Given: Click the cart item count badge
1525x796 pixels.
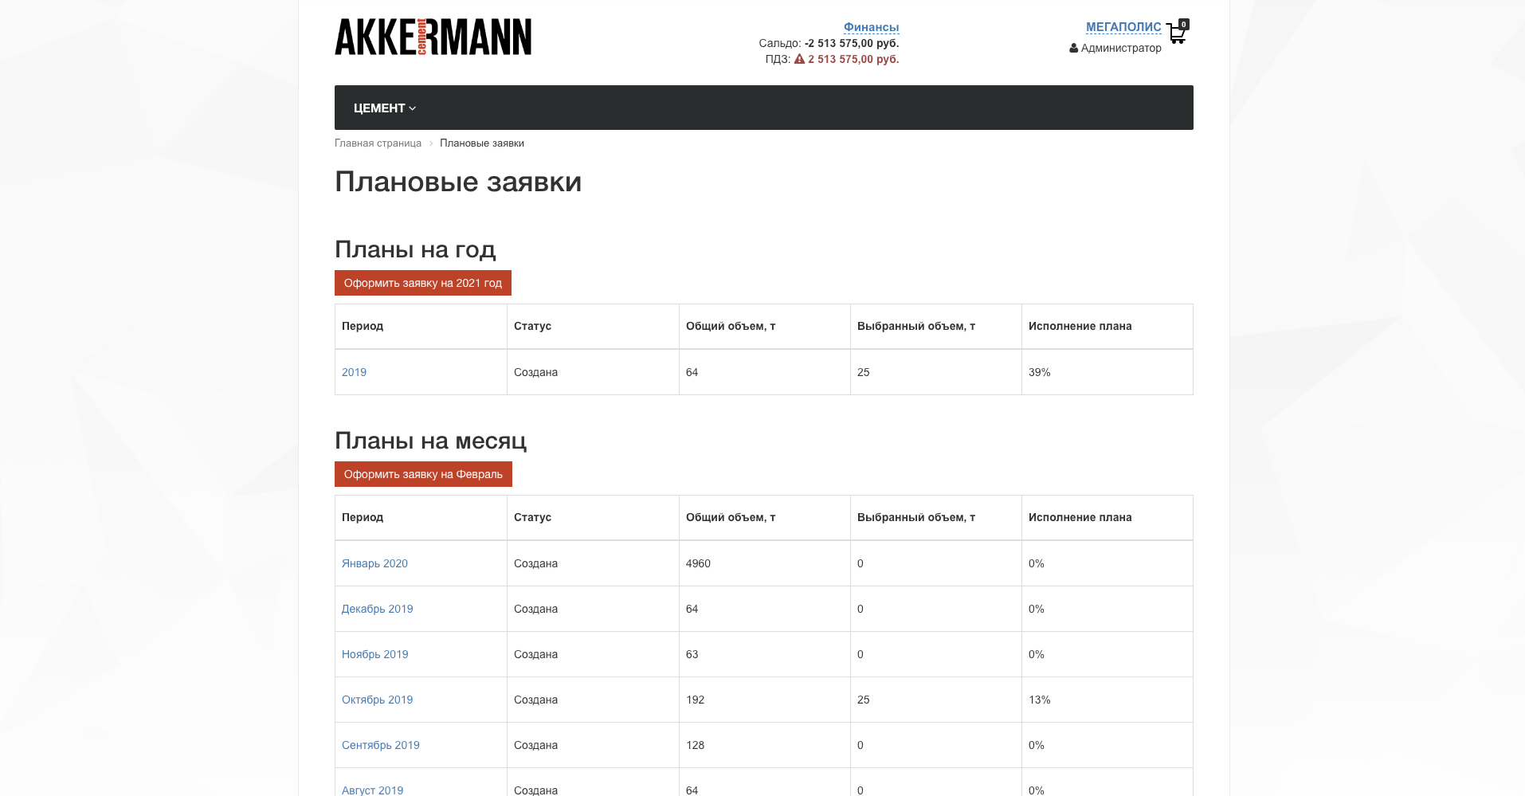Looking at the screenshot, I should (1184, 24).
